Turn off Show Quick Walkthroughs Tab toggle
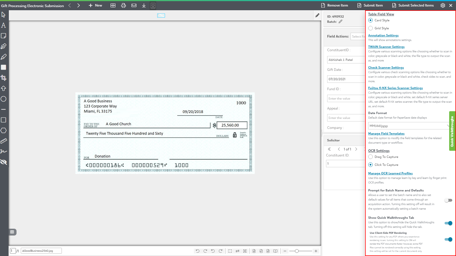This screenshot has height=256, width=456. pos(448,223)
